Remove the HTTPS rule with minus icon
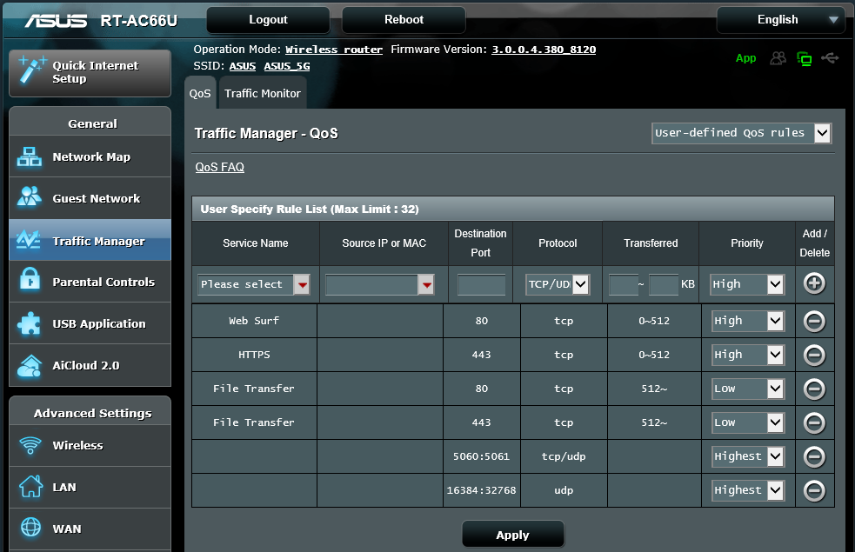855x552 pixels. click(814, 355)
